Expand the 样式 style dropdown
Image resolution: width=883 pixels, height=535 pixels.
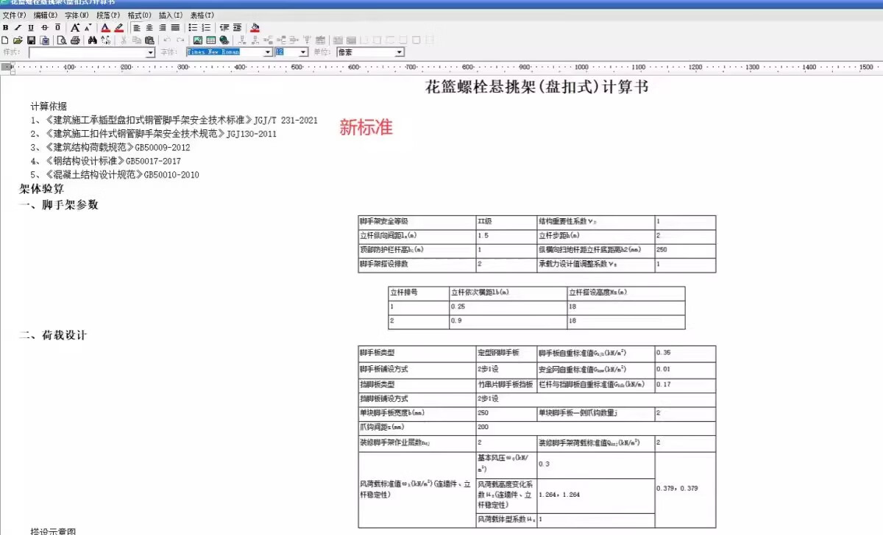151,53
